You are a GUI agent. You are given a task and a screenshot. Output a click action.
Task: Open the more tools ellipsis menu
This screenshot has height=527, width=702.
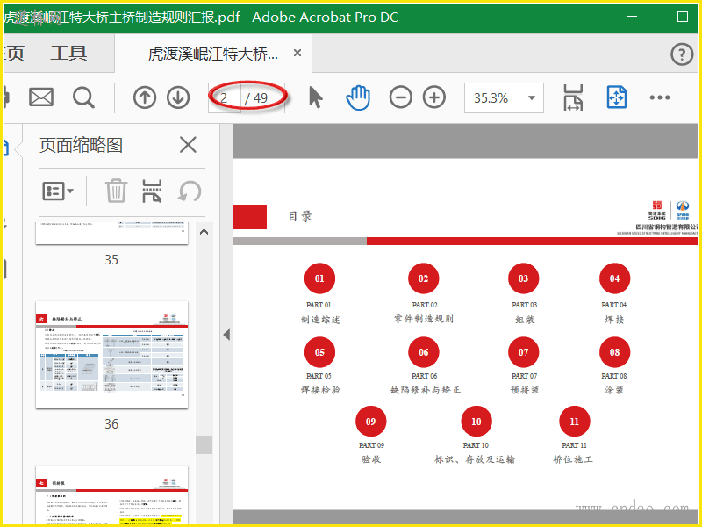point(660,97)
